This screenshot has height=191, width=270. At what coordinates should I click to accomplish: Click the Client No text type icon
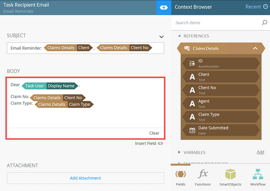pyautogui.click(x=192, y=90)
